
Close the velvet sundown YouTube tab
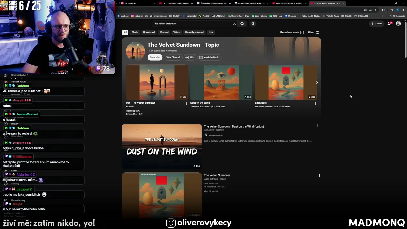pyautogui.click(x=343, y=3)
